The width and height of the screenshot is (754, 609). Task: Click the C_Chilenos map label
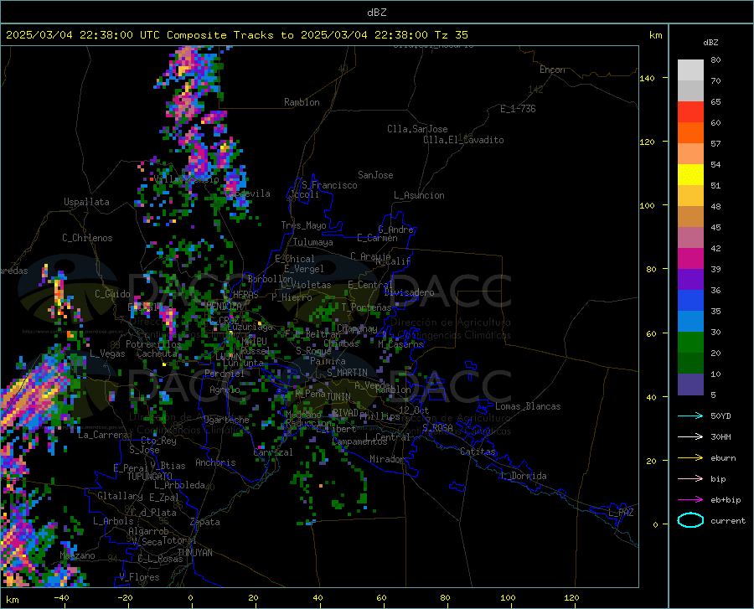(x=87, y=238)
